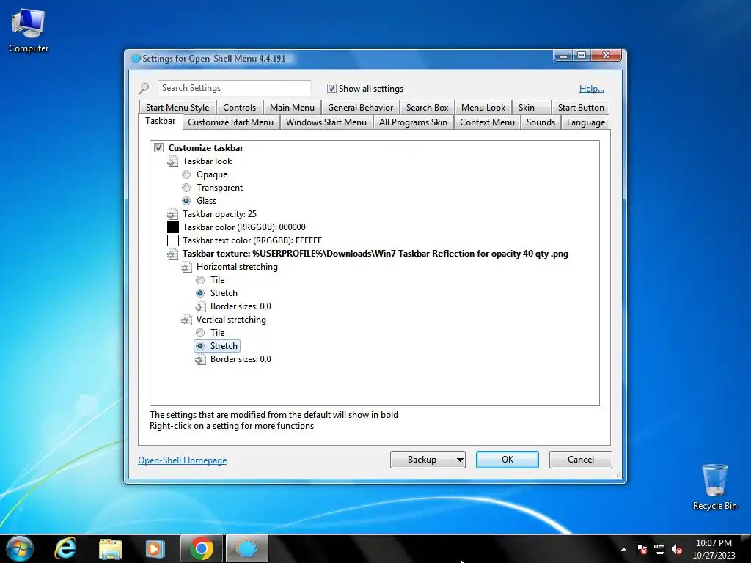Switch to the Controls tab

pos(240,108)
